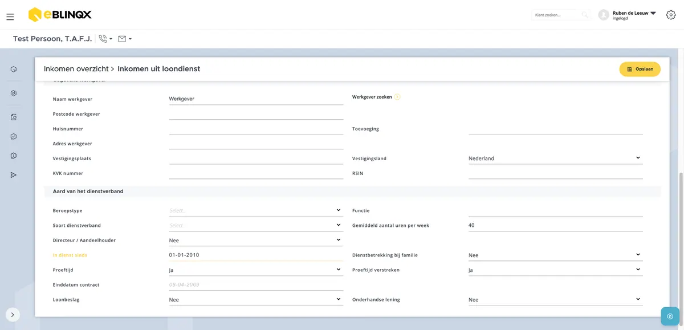
Task: Open the Beroepstype dropdown
Action: (x=256, y=210)
